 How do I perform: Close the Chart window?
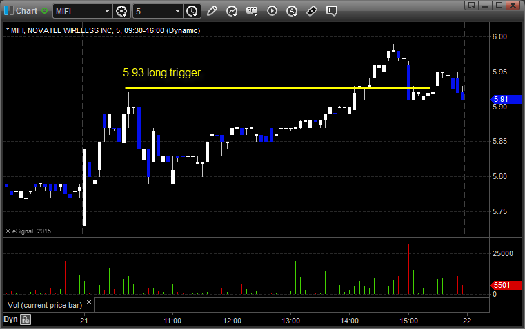(513, 5)
